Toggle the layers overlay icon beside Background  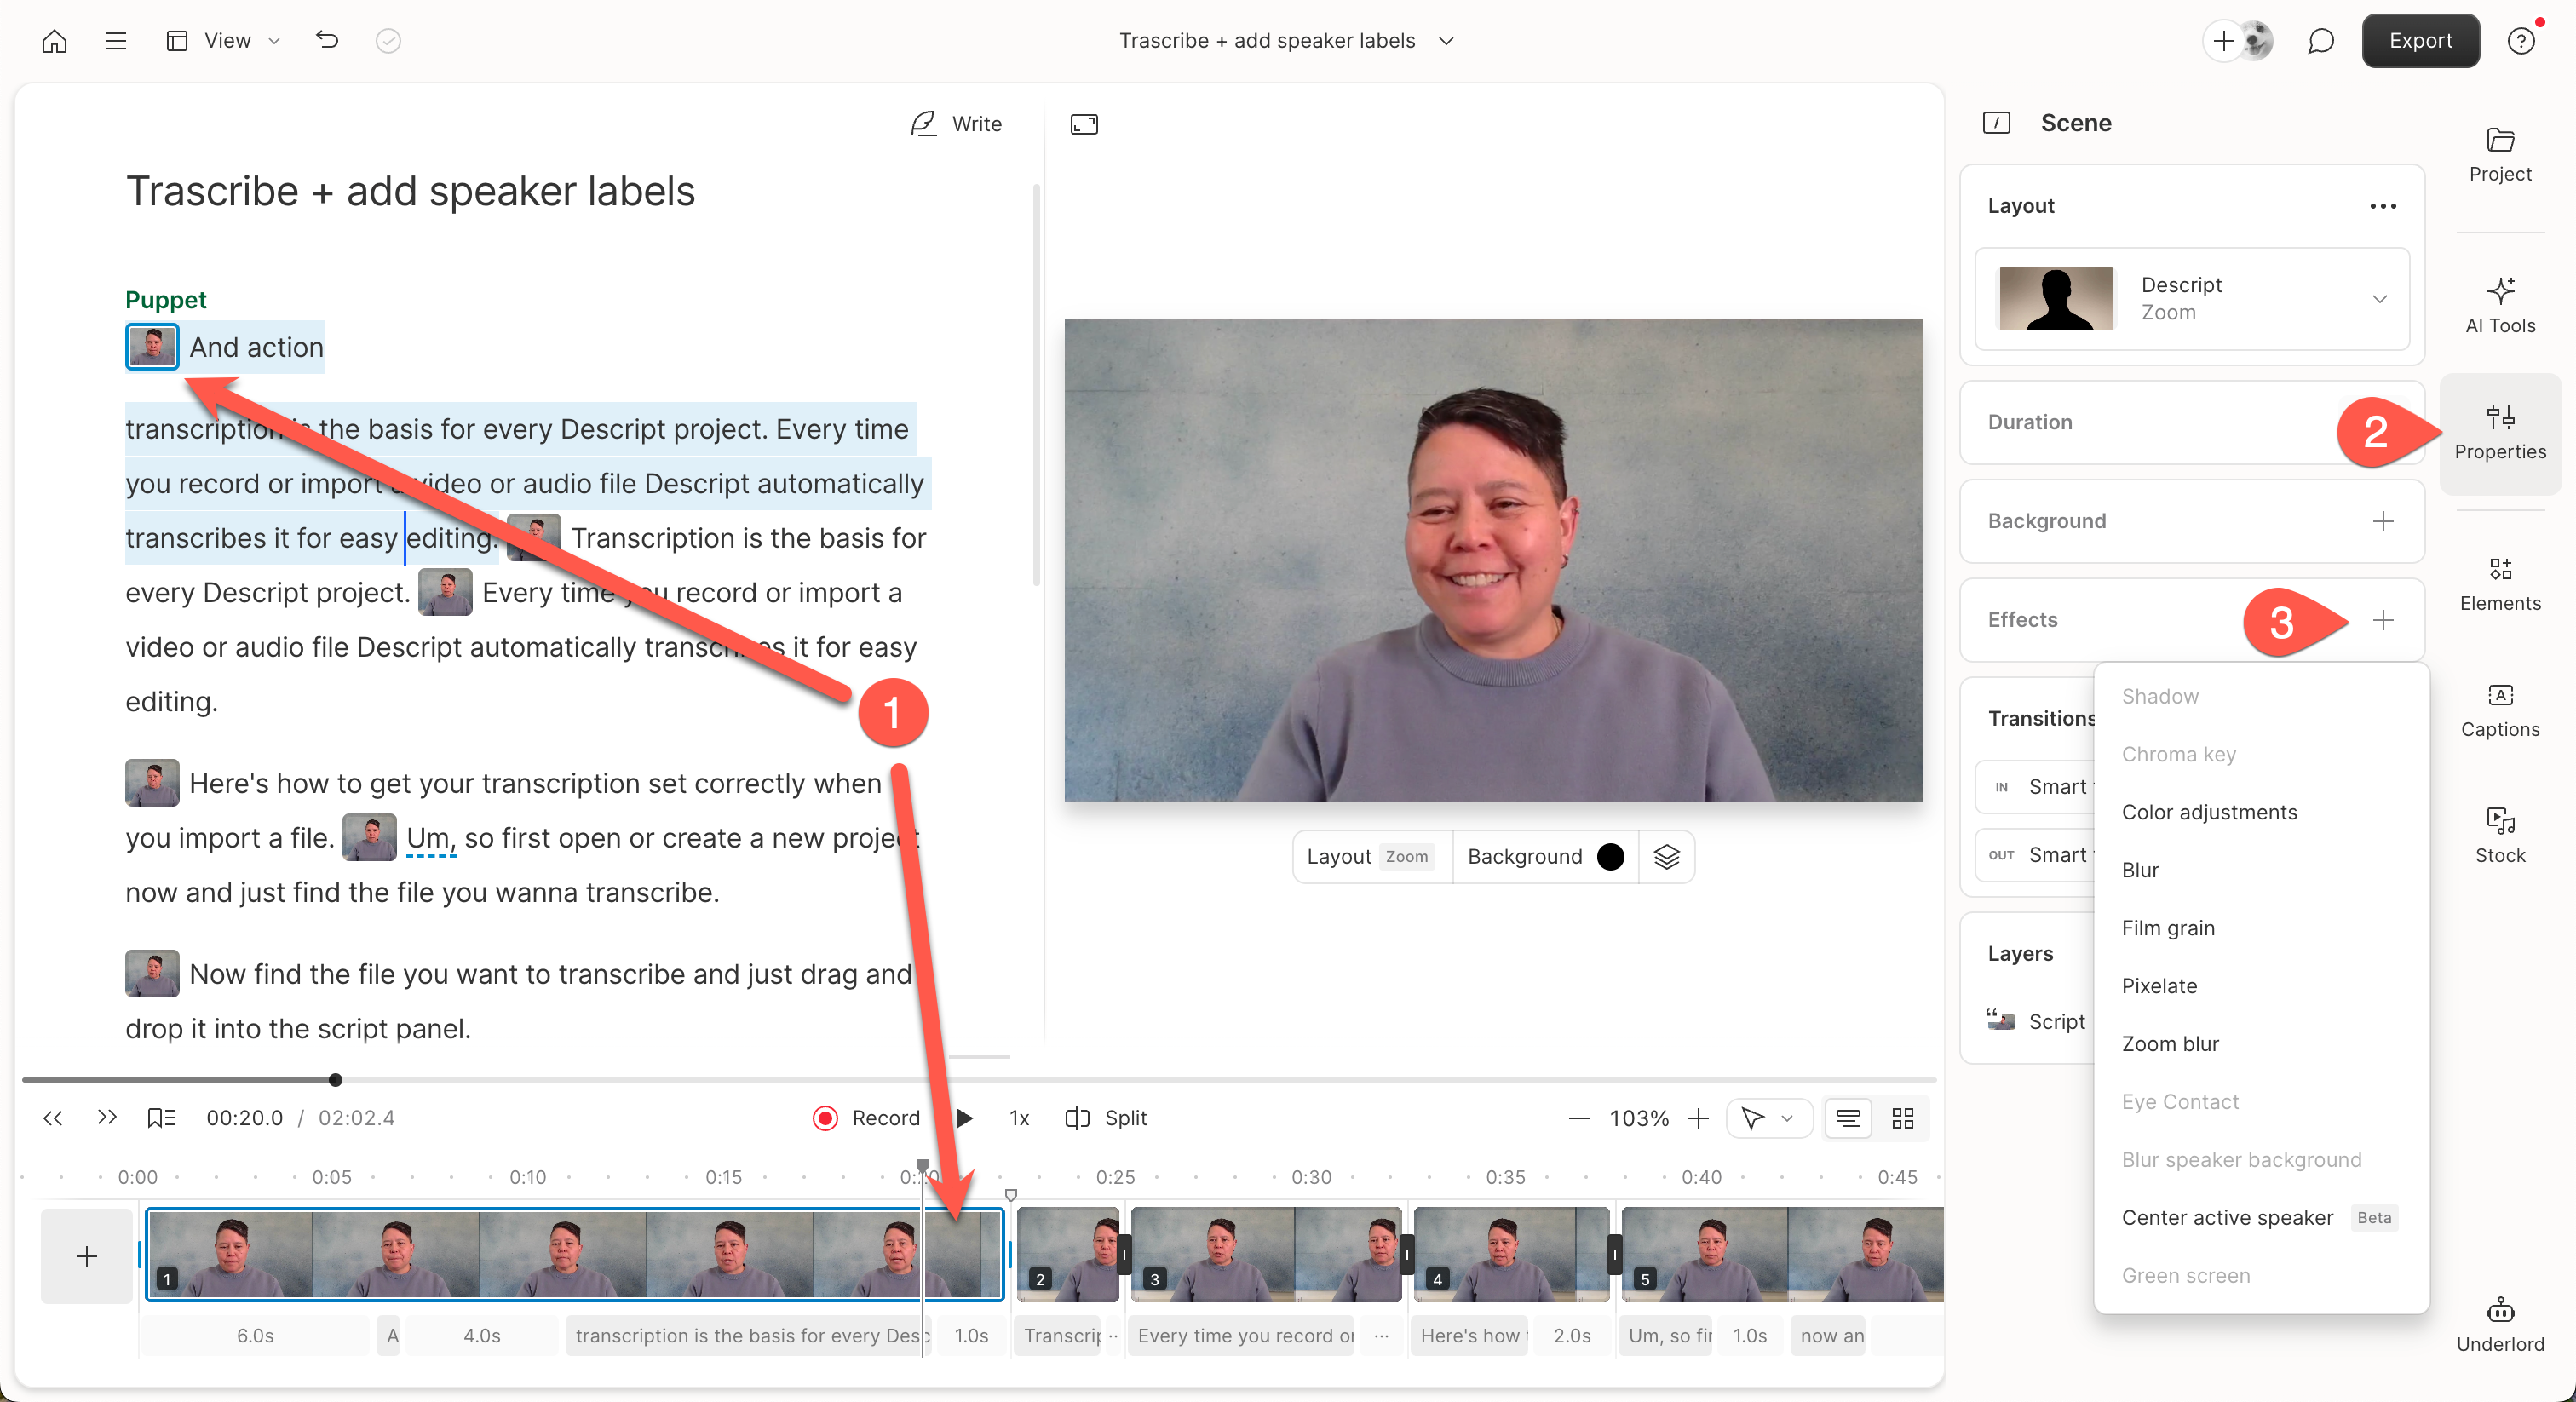(x=1666, y=856)
